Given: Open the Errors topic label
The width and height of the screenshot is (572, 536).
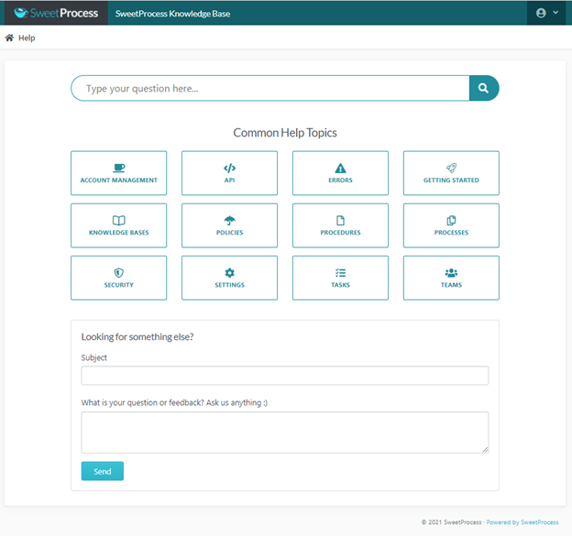Looking at the screenshot, I should [x=340, y=180].
